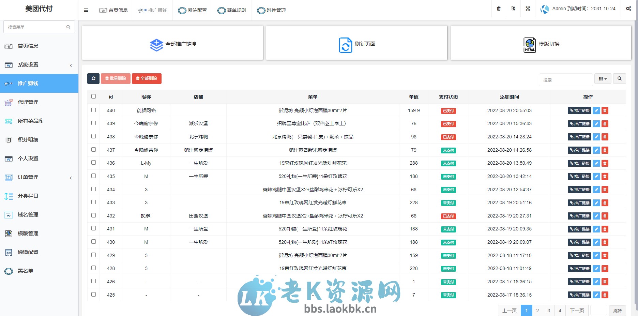This screenshot has width=638, height=316.
Task: Toggle the select-all checkbox in table header
Action: point(93,96)
